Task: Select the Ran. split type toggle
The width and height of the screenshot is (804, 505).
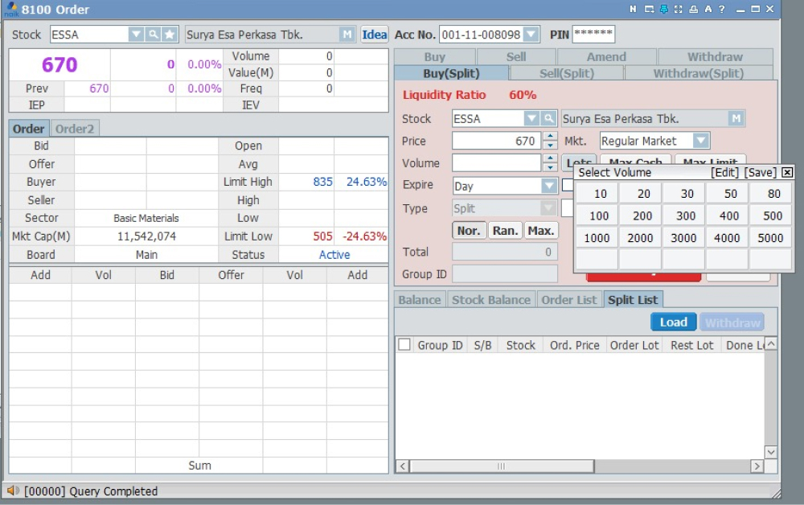Action: click(x=505, y=231)
